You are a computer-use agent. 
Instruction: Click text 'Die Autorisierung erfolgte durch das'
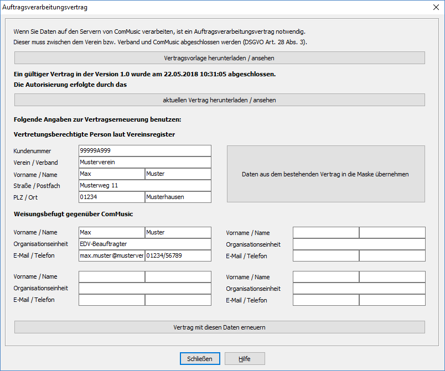(70, 85)
